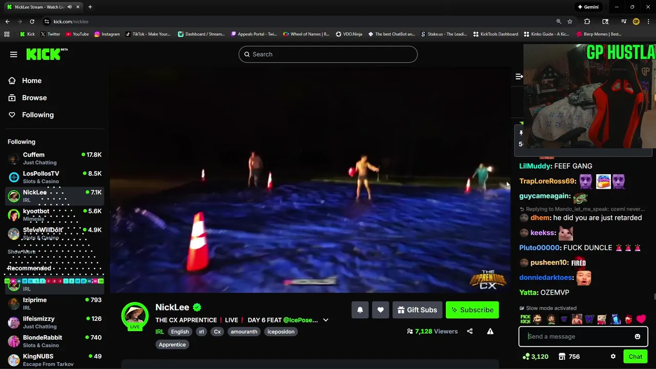This screenshot has width=656, height=369.
Task: Click the IcePose mention in stream title
Action: (x=300, y=320)
